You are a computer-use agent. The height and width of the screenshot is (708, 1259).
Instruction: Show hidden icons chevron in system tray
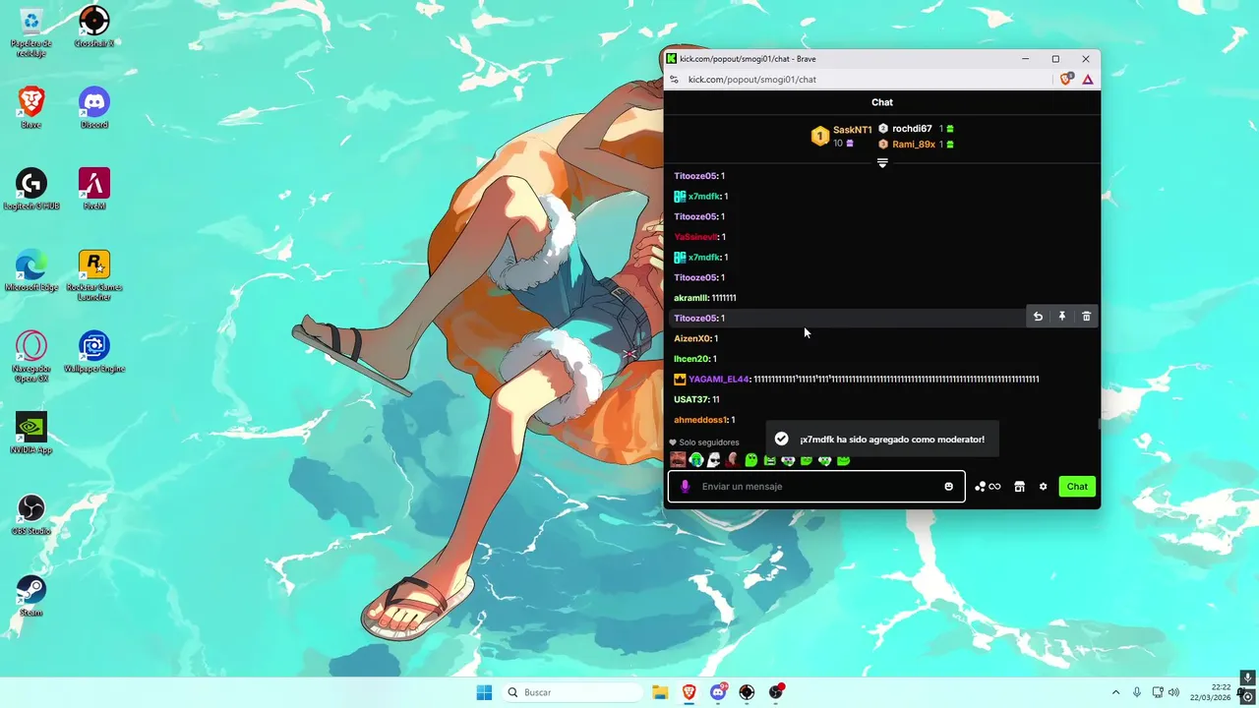1115,693
